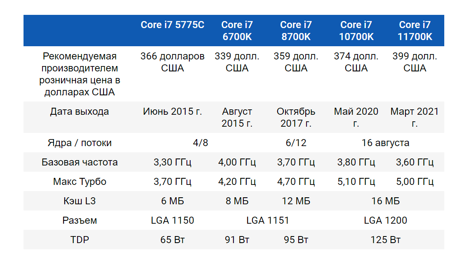
Task: Click the LGA 1200 socket cell
Action: [386, 220]
